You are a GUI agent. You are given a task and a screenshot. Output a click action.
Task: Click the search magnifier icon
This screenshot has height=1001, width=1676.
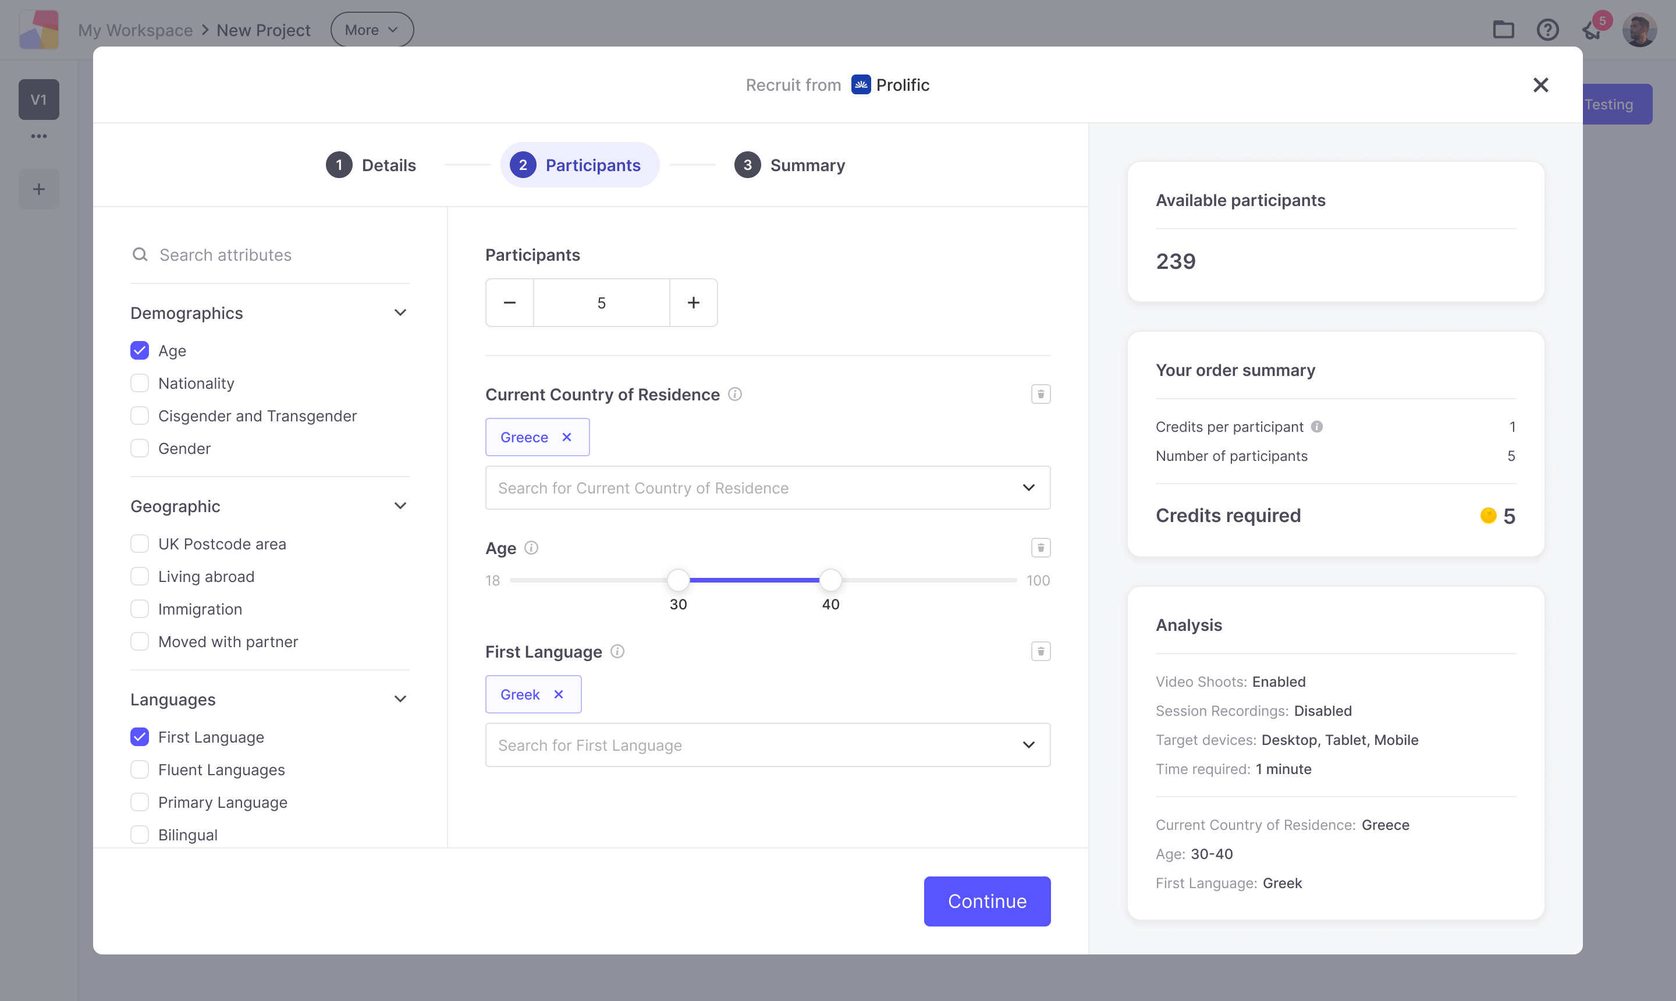click(x=140, y=254)
